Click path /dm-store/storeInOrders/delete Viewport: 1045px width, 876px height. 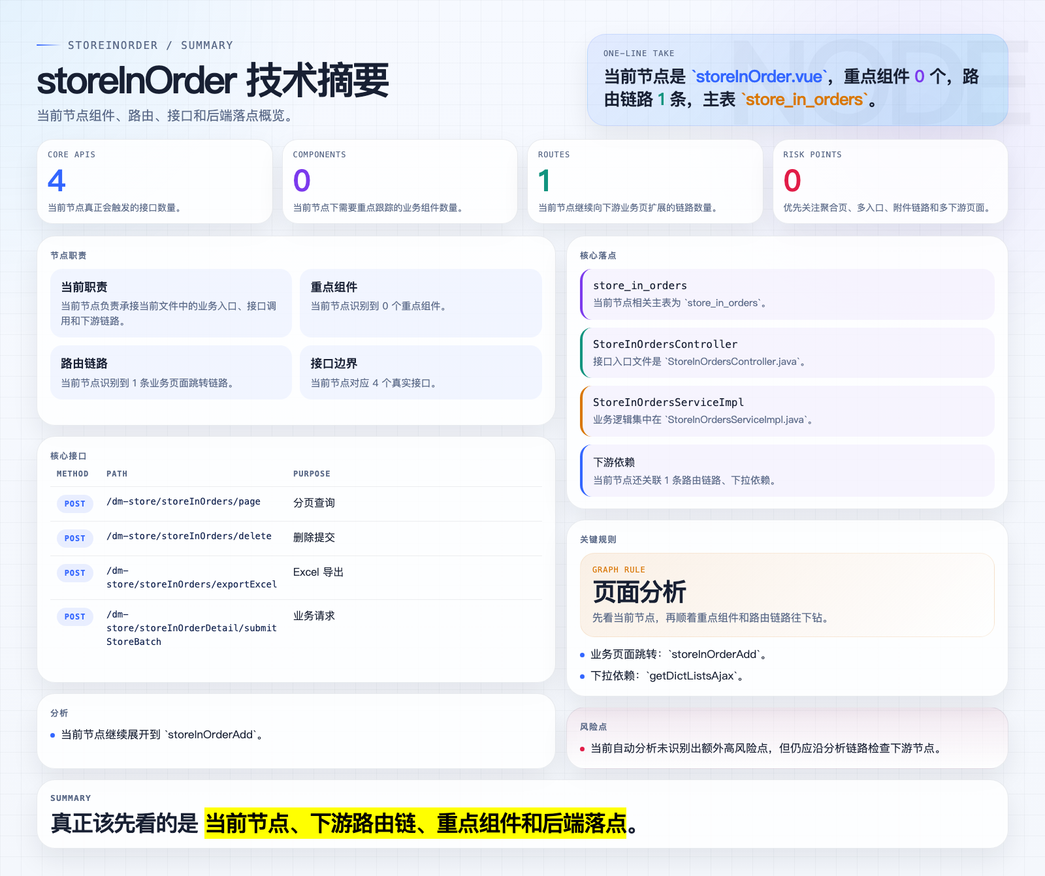click(189, 536)
